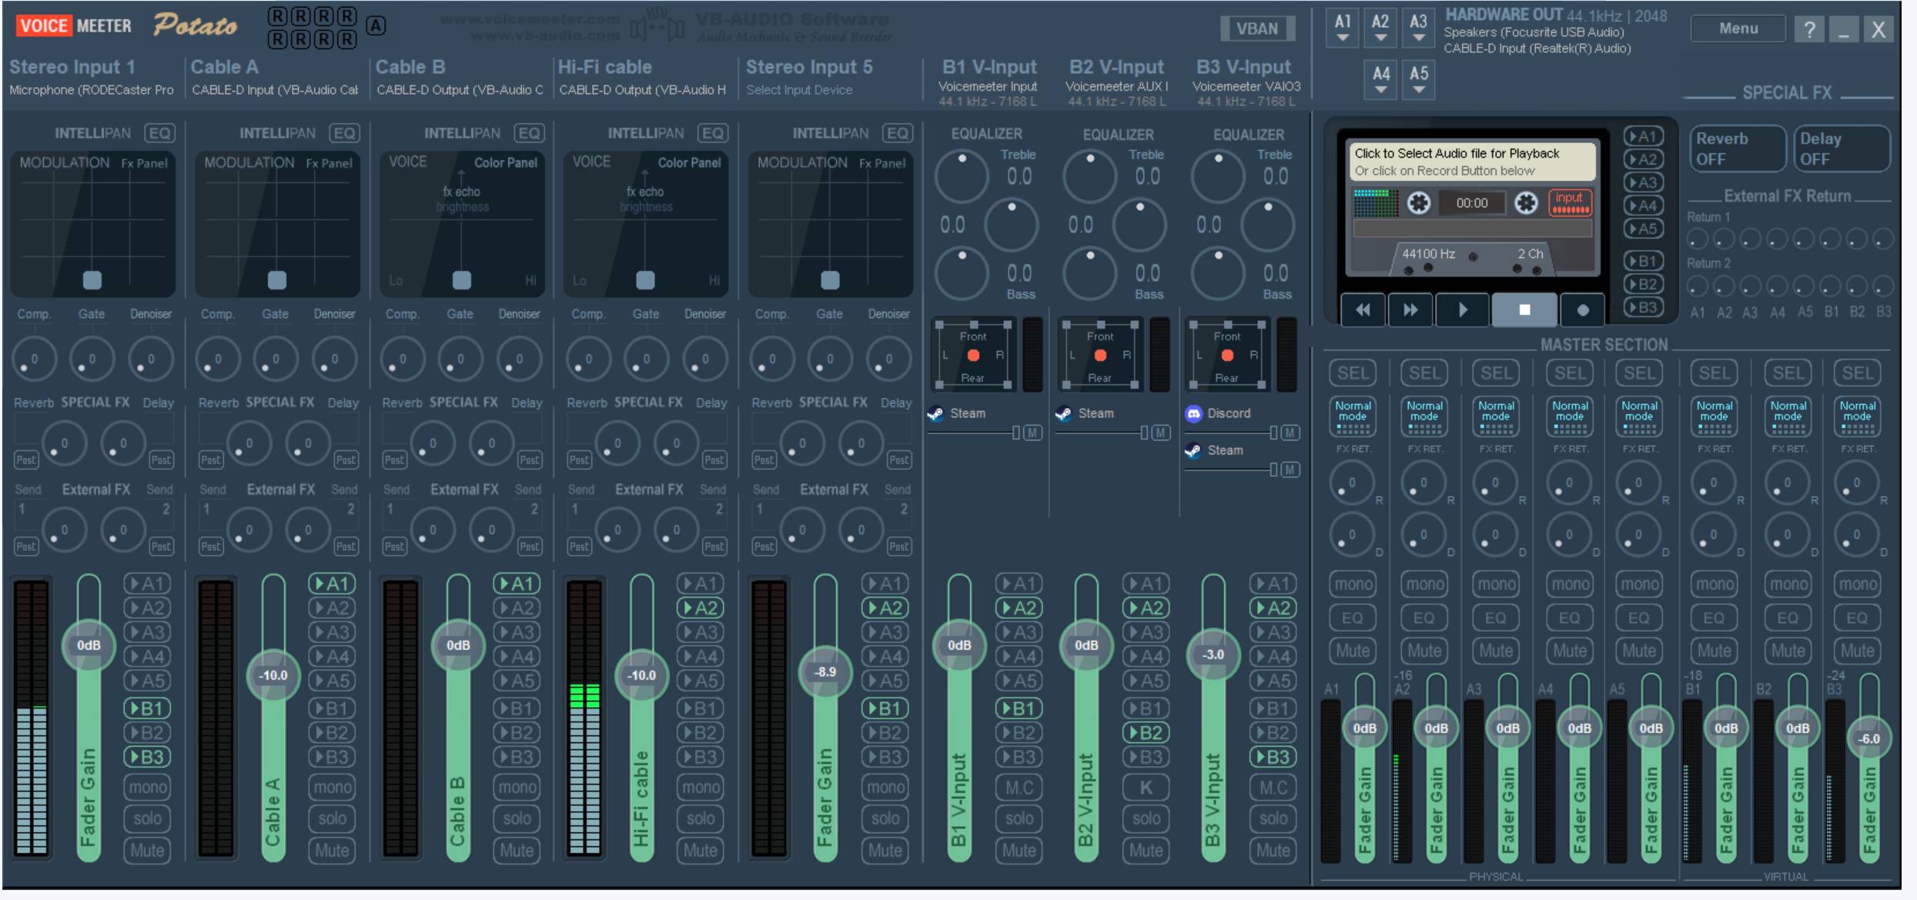This screenshot has height=900, width=1917.
Task: Click the help question mark icon
Action: click(1809, 30)
